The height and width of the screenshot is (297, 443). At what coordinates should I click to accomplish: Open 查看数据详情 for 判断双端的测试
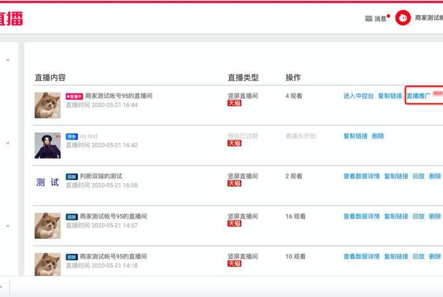pyautogui.click(x=361, y=176)
